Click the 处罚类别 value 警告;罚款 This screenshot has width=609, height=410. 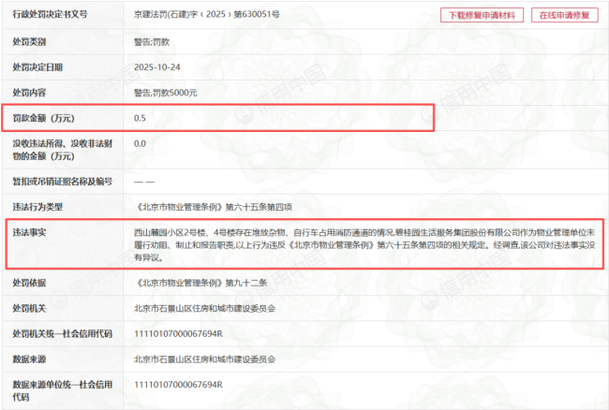click(154, 42)
